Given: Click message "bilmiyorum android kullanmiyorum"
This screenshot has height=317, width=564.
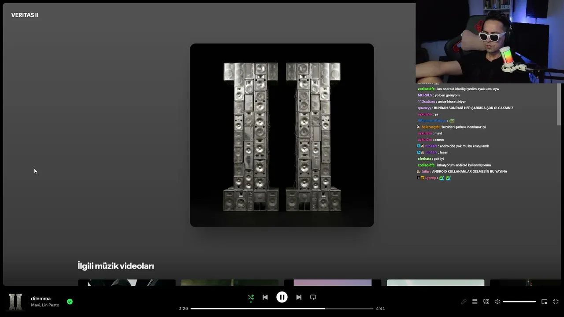Looking at the screenshot, I should click(x=464, y=165).
